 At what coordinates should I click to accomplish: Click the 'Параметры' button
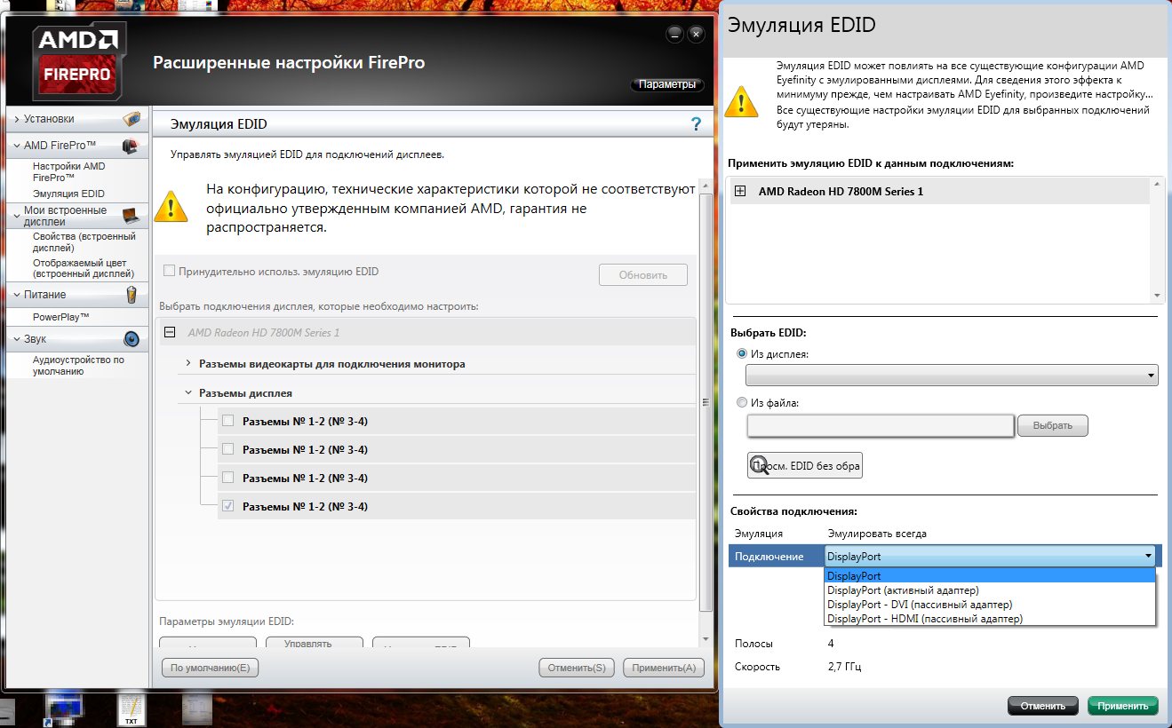tap(666, 85)
